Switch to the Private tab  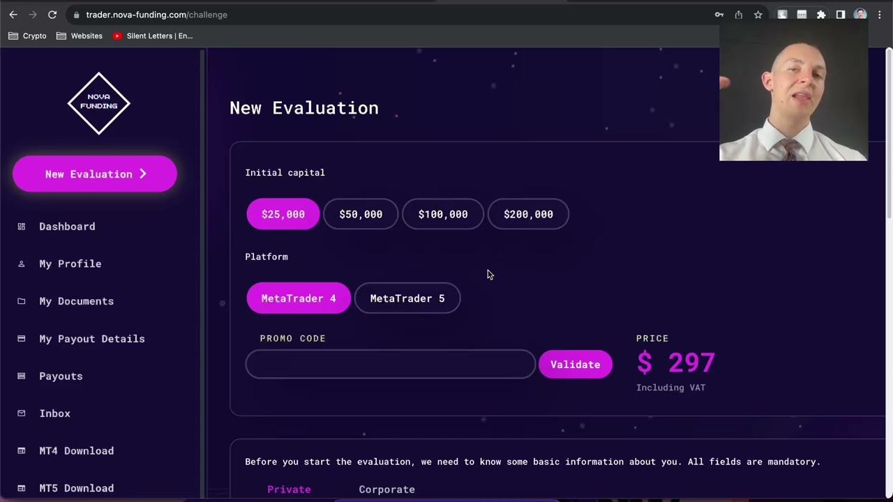tap(289, 489)
